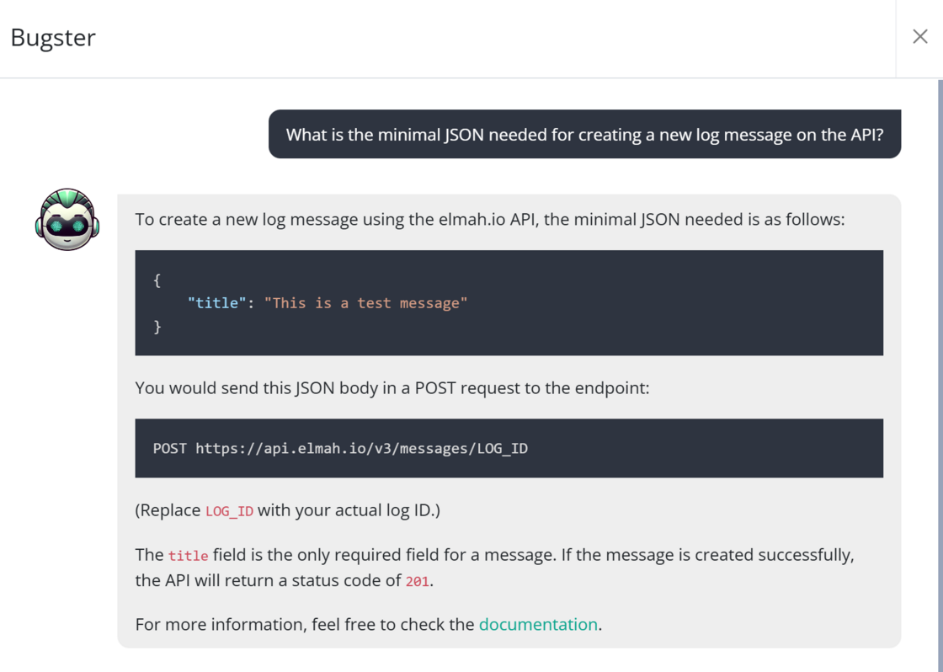Click the POST endpoint URL code block

(509, 448)
